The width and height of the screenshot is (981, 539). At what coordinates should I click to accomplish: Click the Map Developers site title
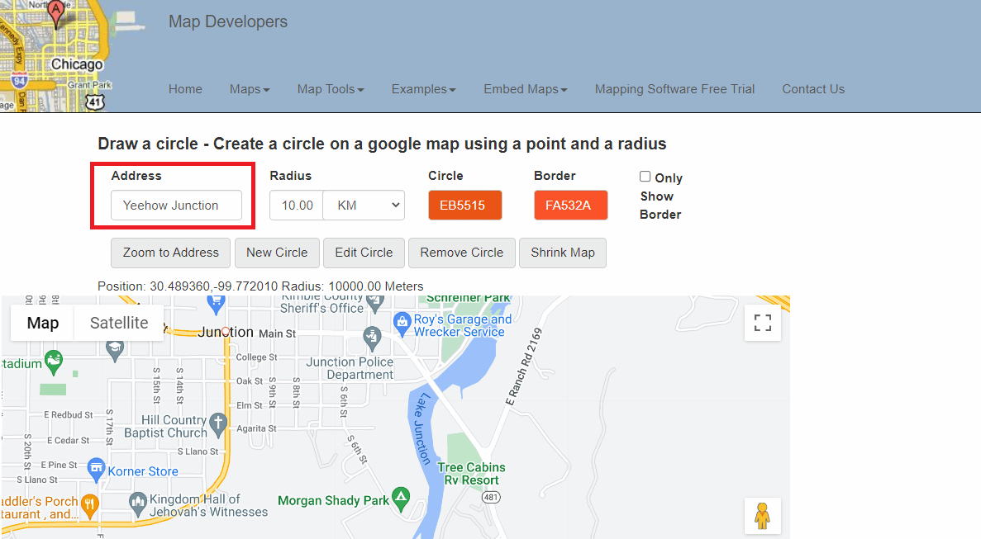[228, 21]
